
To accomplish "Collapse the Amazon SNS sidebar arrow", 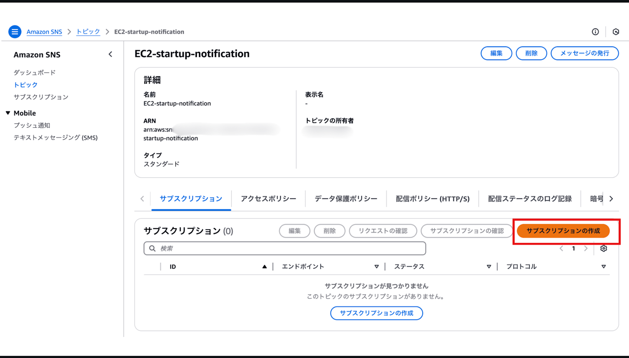I will pos(110,54).
